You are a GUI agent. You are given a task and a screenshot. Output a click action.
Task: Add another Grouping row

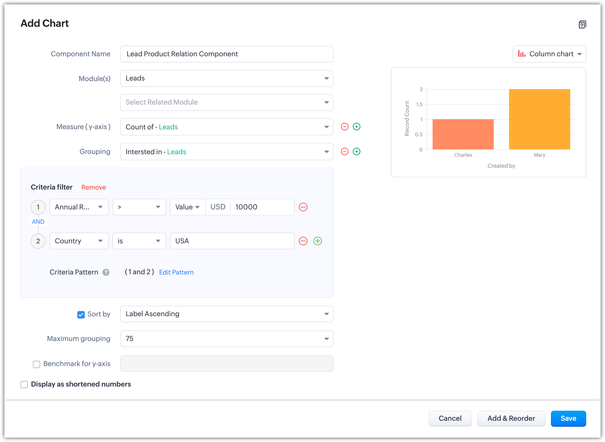click(356, 151)
